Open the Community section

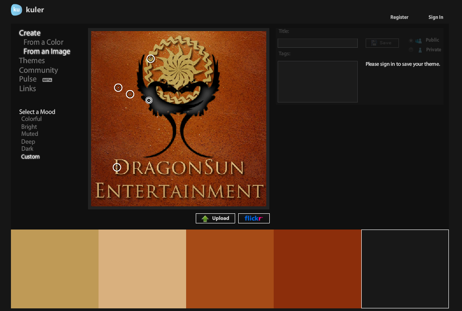click(x=39, y=70)
